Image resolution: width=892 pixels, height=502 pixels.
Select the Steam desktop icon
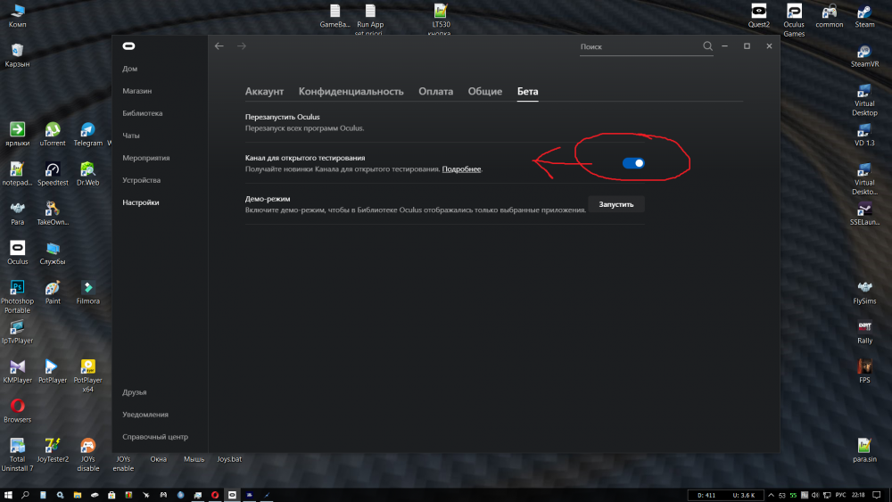point(864,15)
